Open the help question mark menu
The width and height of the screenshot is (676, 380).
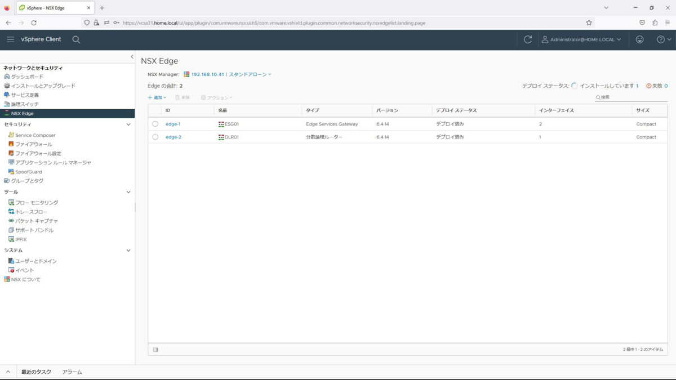(664, 39)
